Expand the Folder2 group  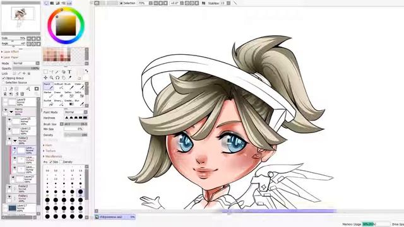pos(15,189)
